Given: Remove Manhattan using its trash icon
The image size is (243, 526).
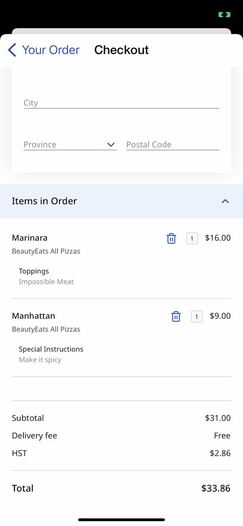Looking at the screenshot, I should 176,316.
